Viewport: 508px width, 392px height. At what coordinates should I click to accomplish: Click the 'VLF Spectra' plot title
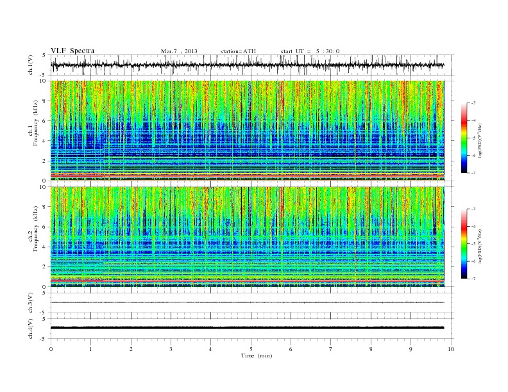pos(72,51)
